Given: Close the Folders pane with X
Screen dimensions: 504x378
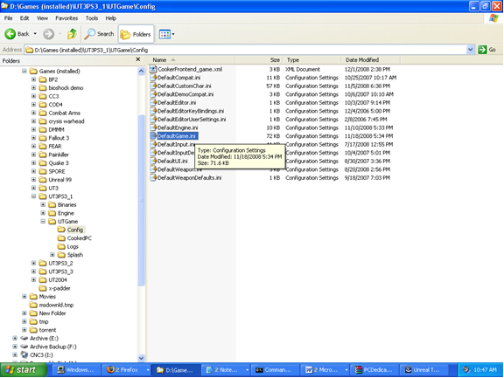Looking at the screenshot, I should 138,59.
